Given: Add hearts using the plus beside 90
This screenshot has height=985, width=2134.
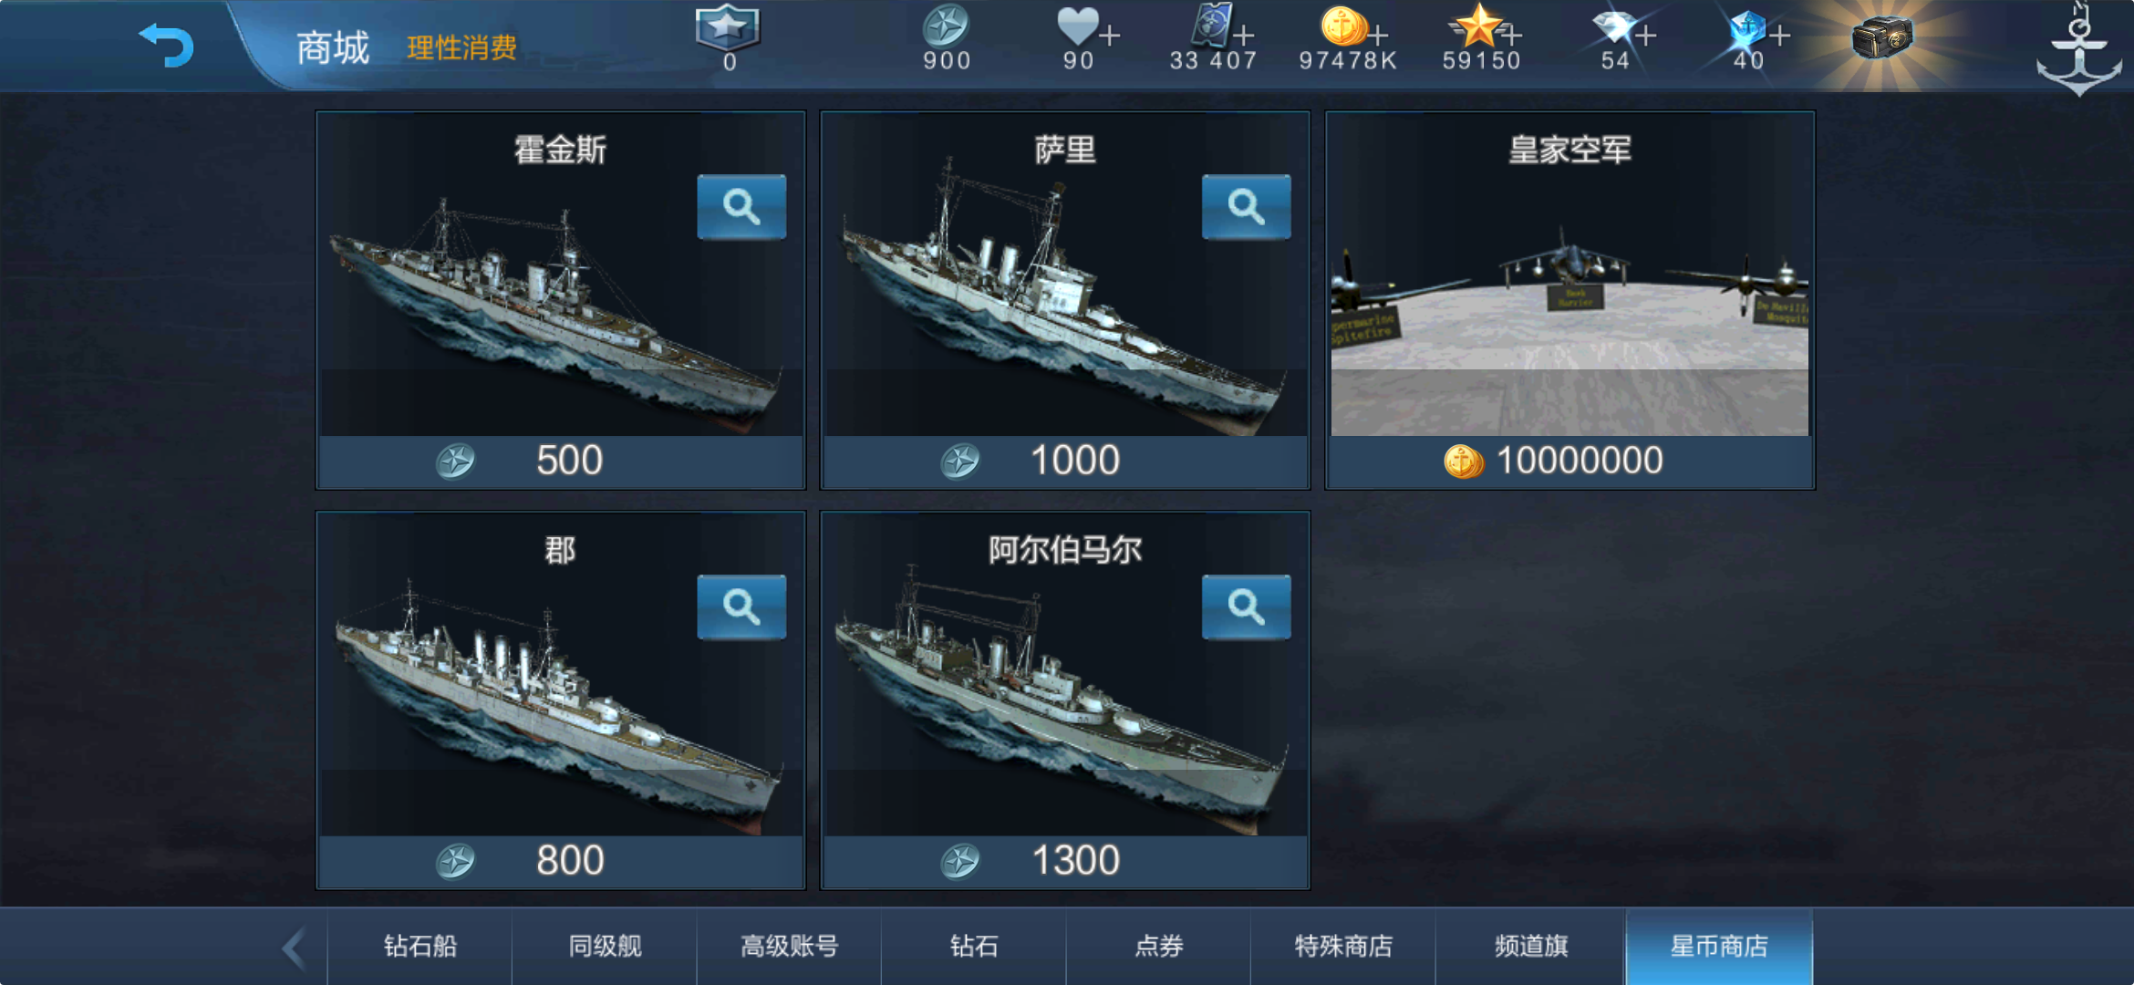Looking at the screenshot, I should tap(1110, 36).
